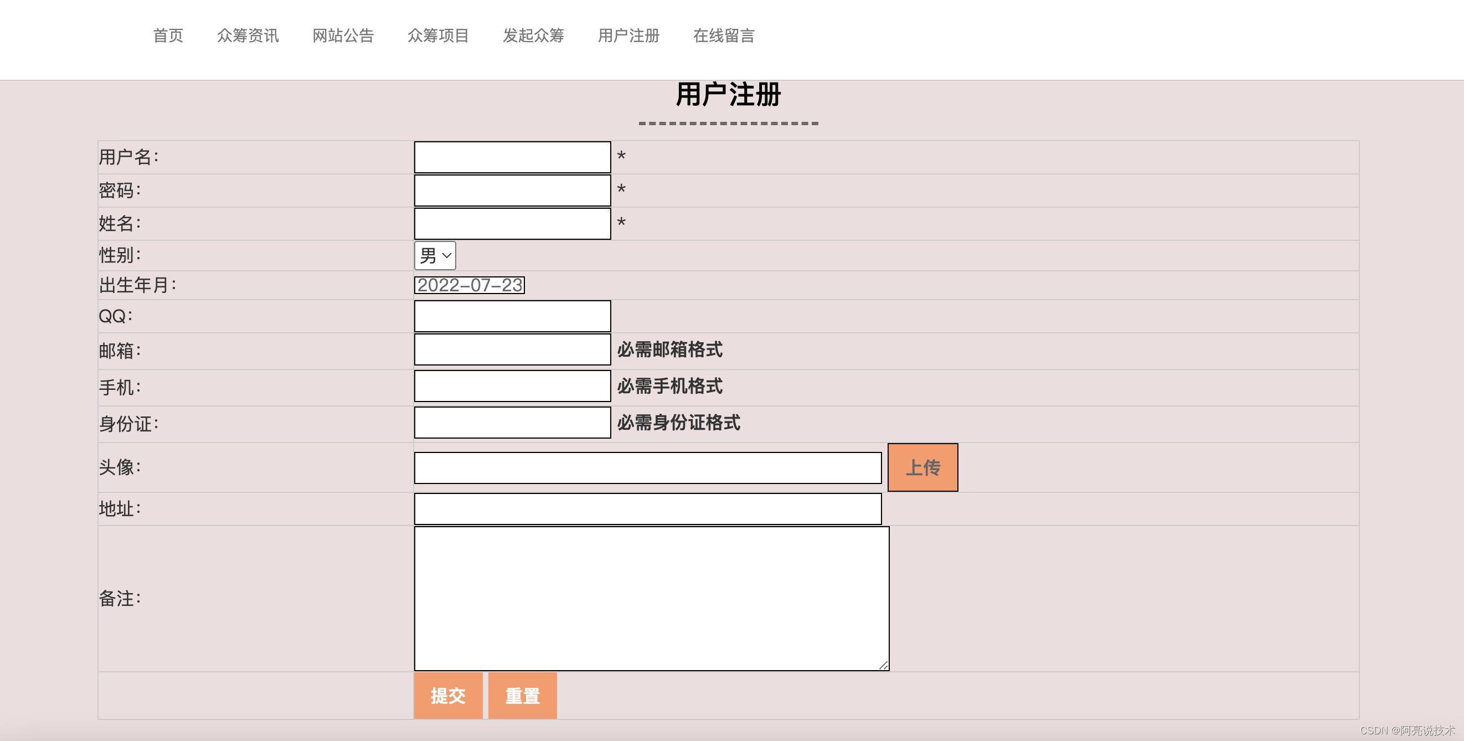The image size is (1464, 741).
Task: Click 用户注册 navigation link
Action: pos(628,36)
